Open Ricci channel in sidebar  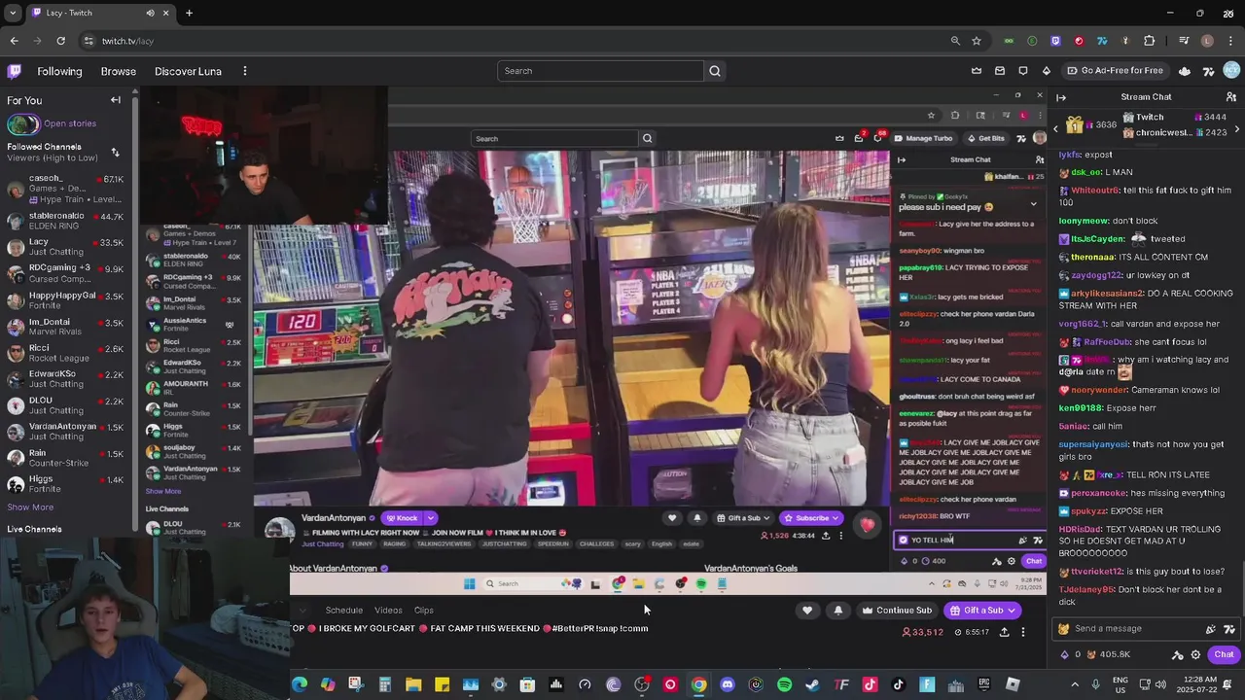[x=66, y=352]
